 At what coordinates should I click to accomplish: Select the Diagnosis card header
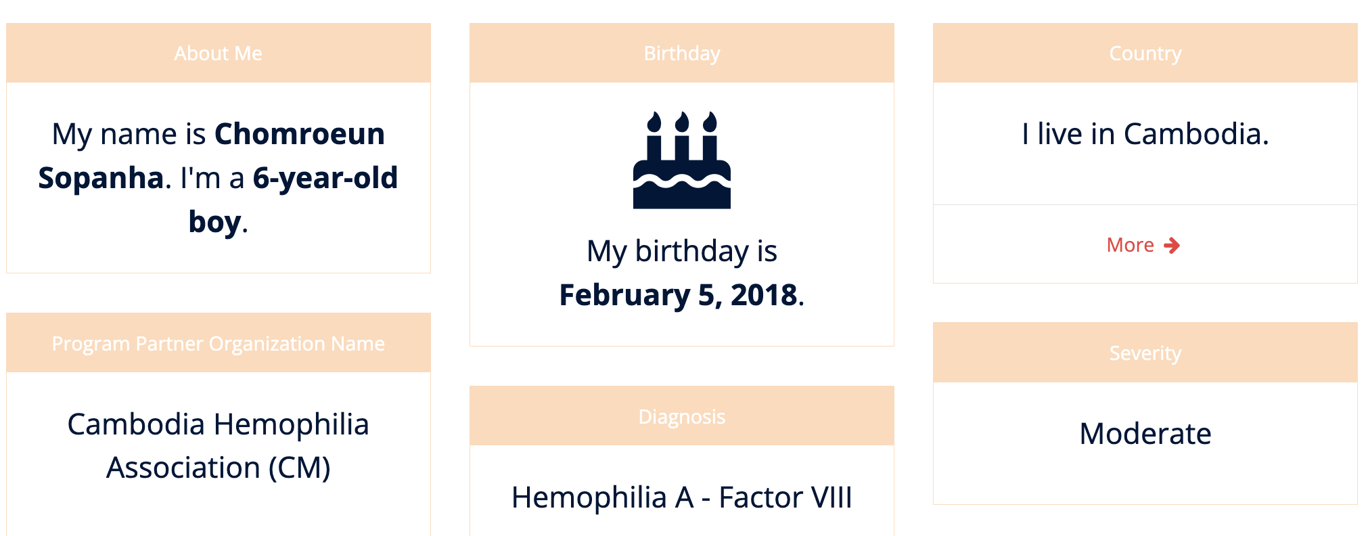[681, 416]
